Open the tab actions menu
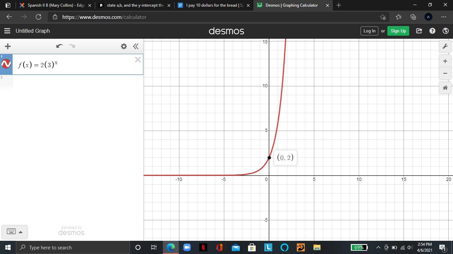The height and width of the screenshot is (254, 453). point(8,5)
